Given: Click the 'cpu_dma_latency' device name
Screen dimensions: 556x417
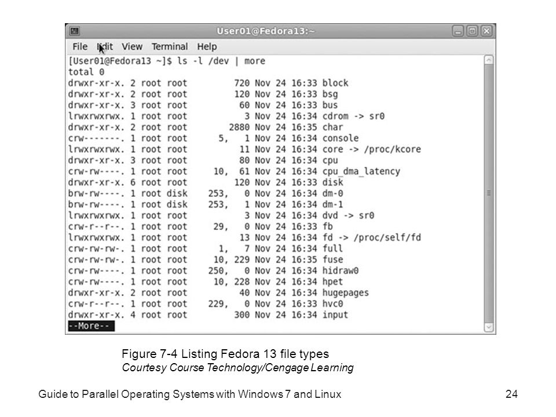Looking at the screenshot, I should click(x=361, y=171).
